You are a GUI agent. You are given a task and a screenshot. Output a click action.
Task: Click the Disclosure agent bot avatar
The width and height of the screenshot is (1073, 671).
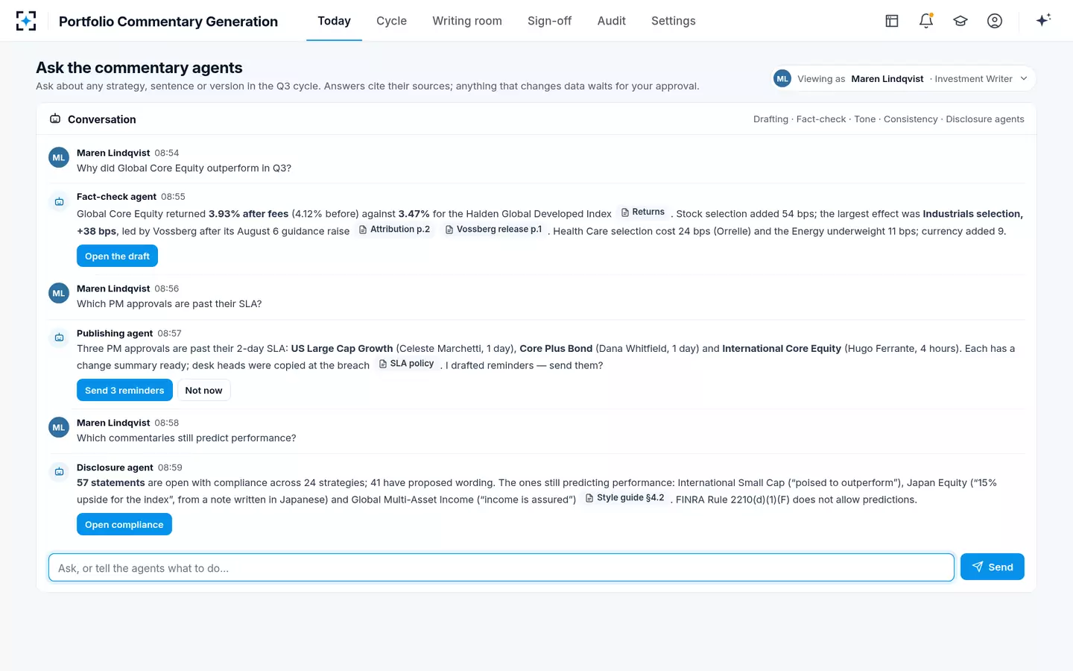click(59, 473)
